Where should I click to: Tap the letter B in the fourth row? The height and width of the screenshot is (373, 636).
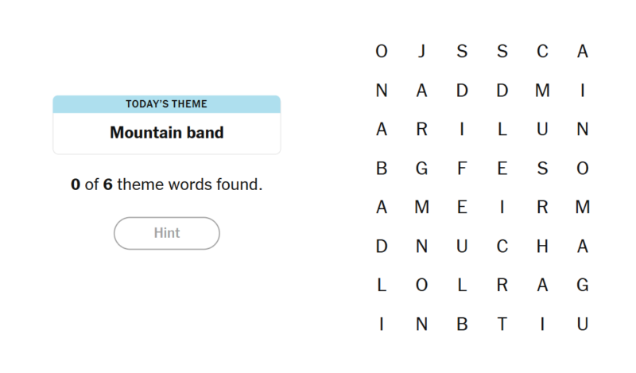click(x=382, y=169)
